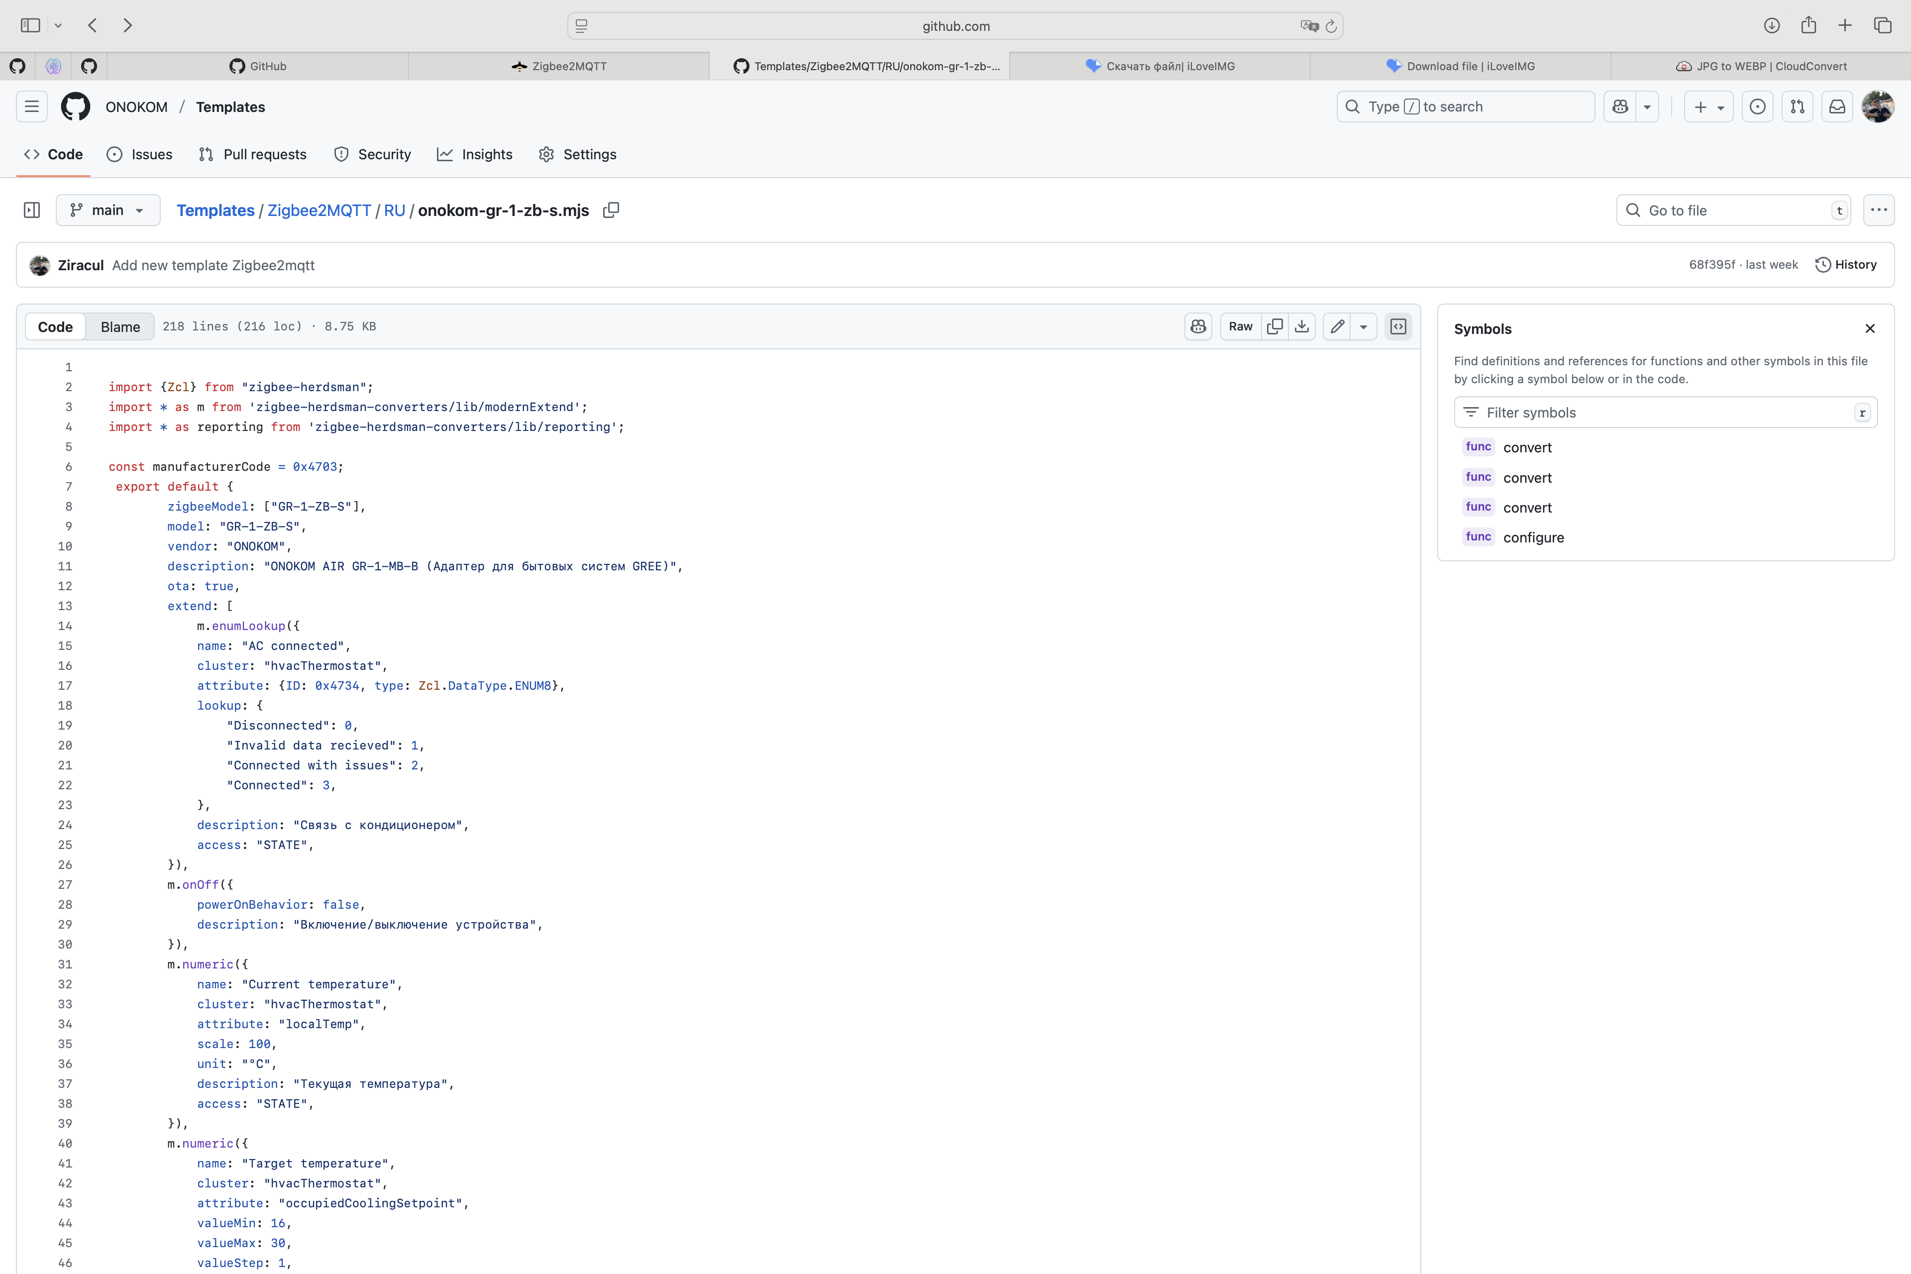Toggle the symbols pane button
Viewport: 1911px width, 1274px height.
1398,326
